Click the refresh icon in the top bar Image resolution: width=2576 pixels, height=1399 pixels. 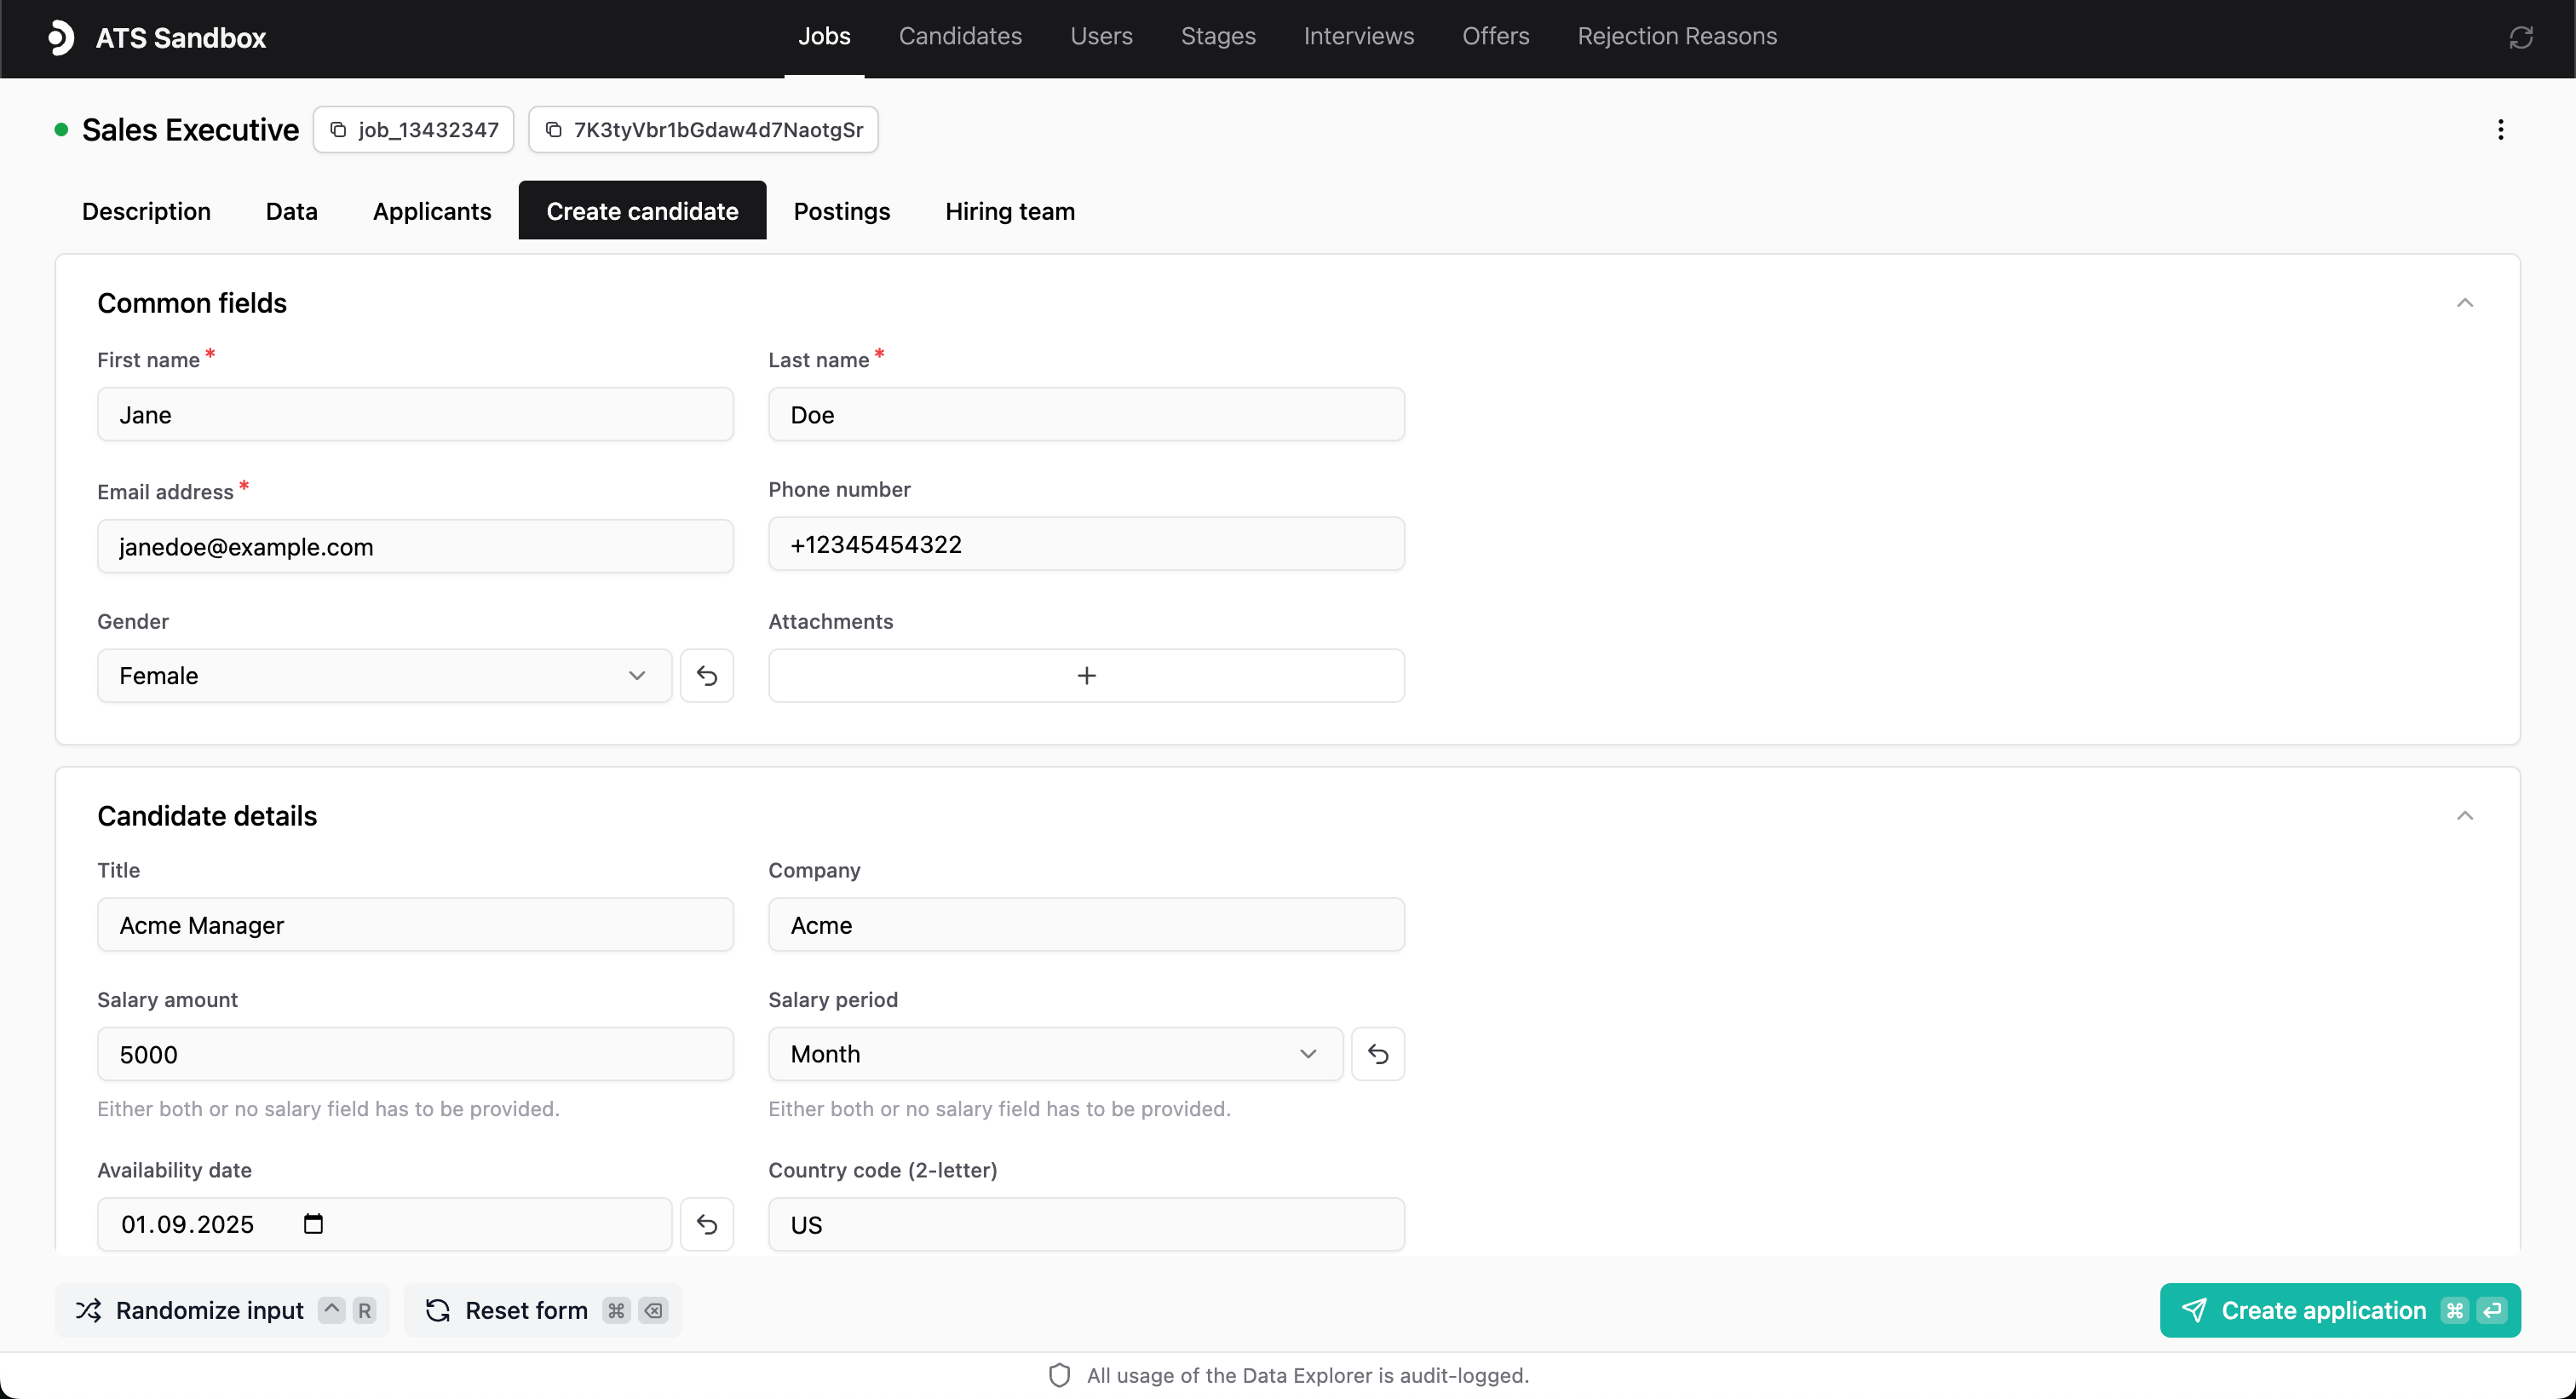(x=2521, y=38)
